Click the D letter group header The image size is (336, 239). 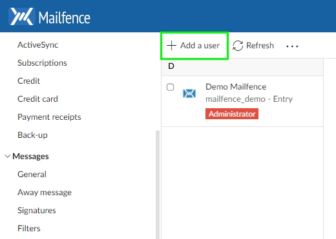pyautogui.click(x=242, y=66)
